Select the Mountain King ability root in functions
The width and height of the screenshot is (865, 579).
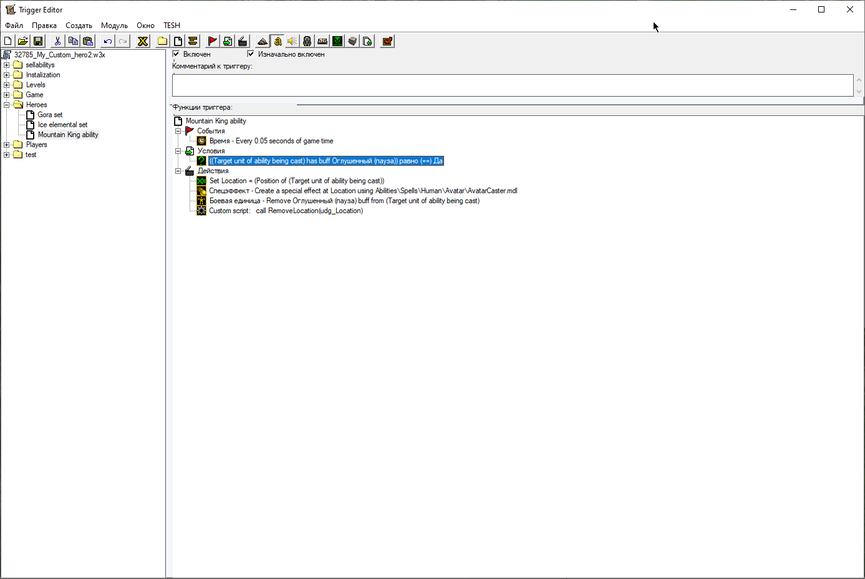click(216, 121)
